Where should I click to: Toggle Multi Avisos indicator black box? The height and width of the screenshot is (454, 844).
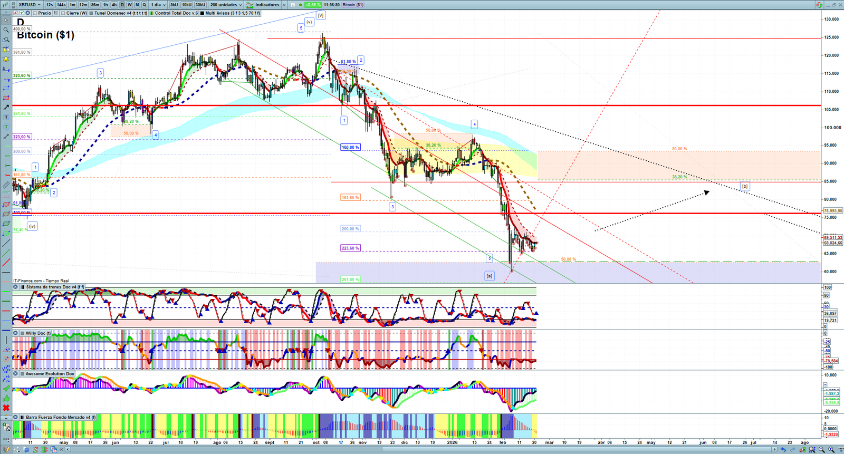[x=202, y=13]
